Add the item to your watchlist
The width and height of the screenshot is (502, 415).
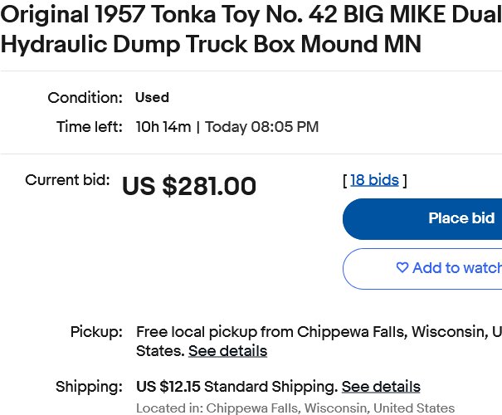422,269
